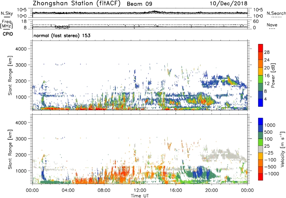286x198 pixels.
Task: Click the 16:00 time axis label
Action: [x=176, y=190]
